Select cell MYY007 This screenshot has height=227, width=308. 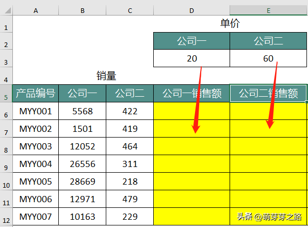pyautogui.click(x=36, y=216)
